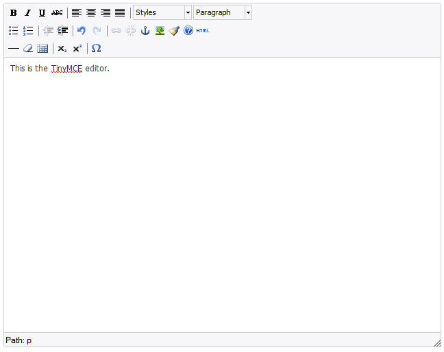Insert a table
The height and width of the screenshot is (352, 444).
(x=42, y=49)
